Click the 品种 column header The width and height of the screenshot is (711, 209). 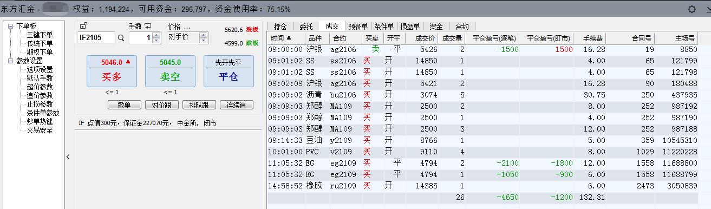click(317, 38)
